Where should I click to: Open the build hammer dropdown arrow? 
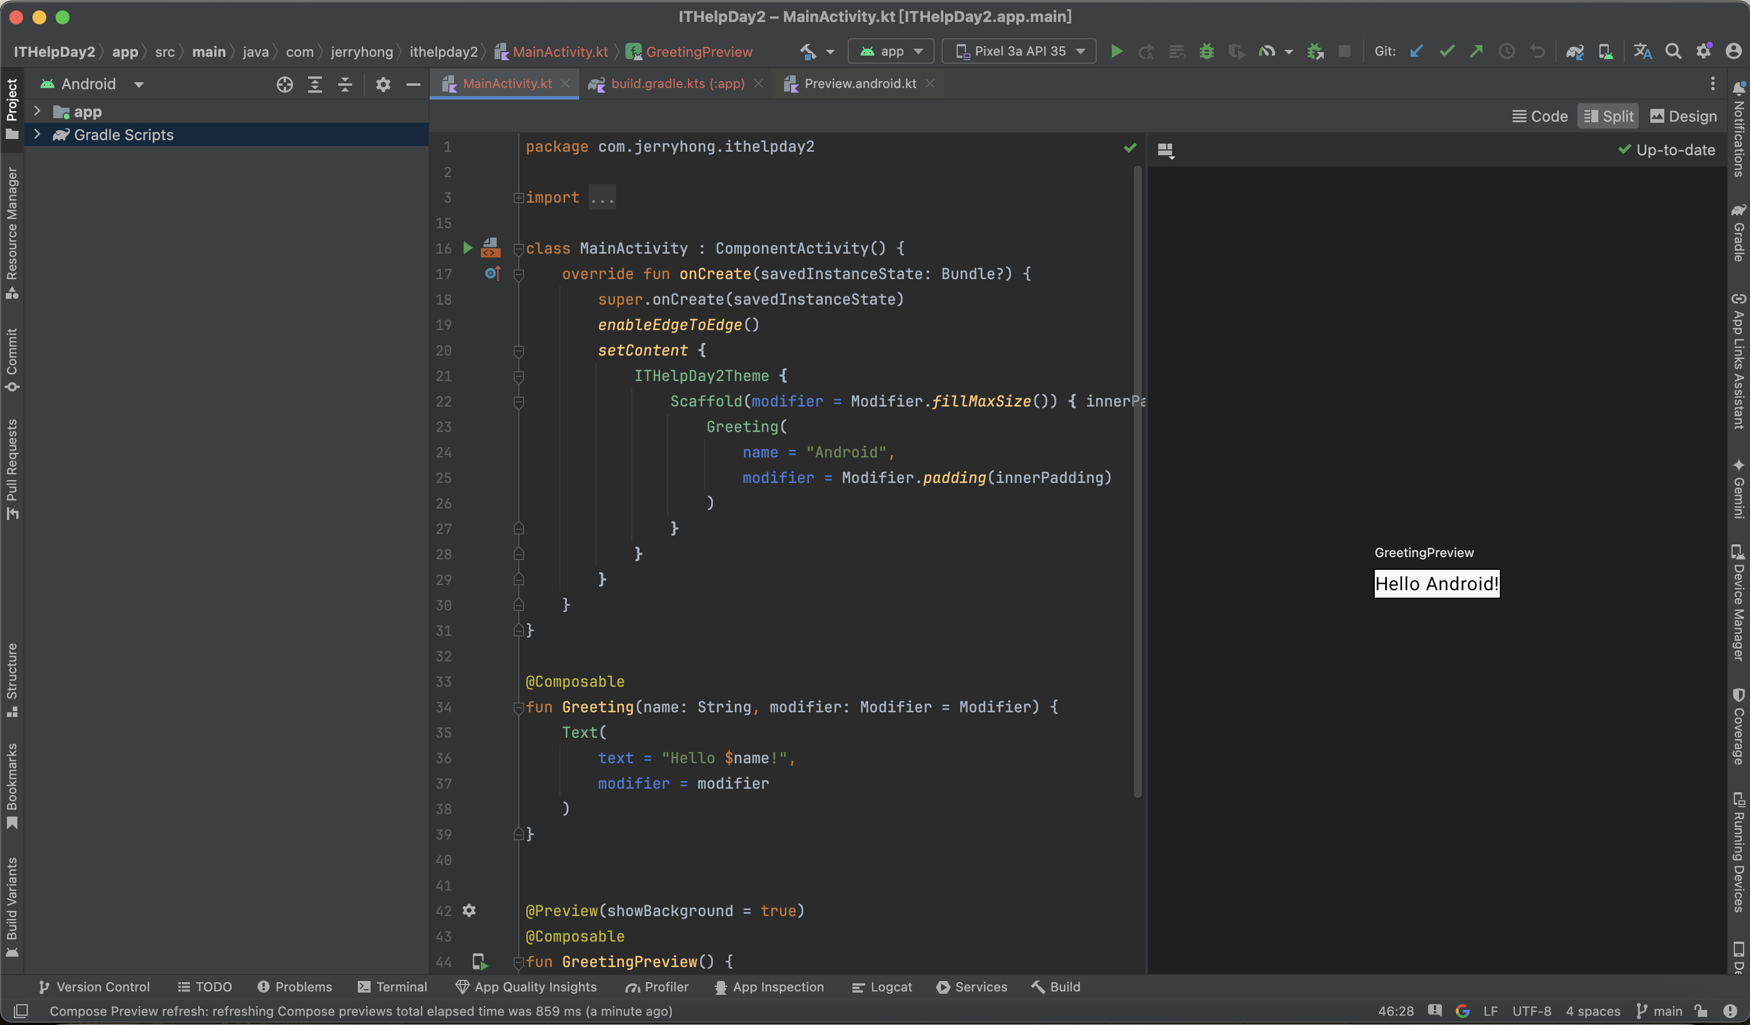pyautogui.click(x=830, y=52)
